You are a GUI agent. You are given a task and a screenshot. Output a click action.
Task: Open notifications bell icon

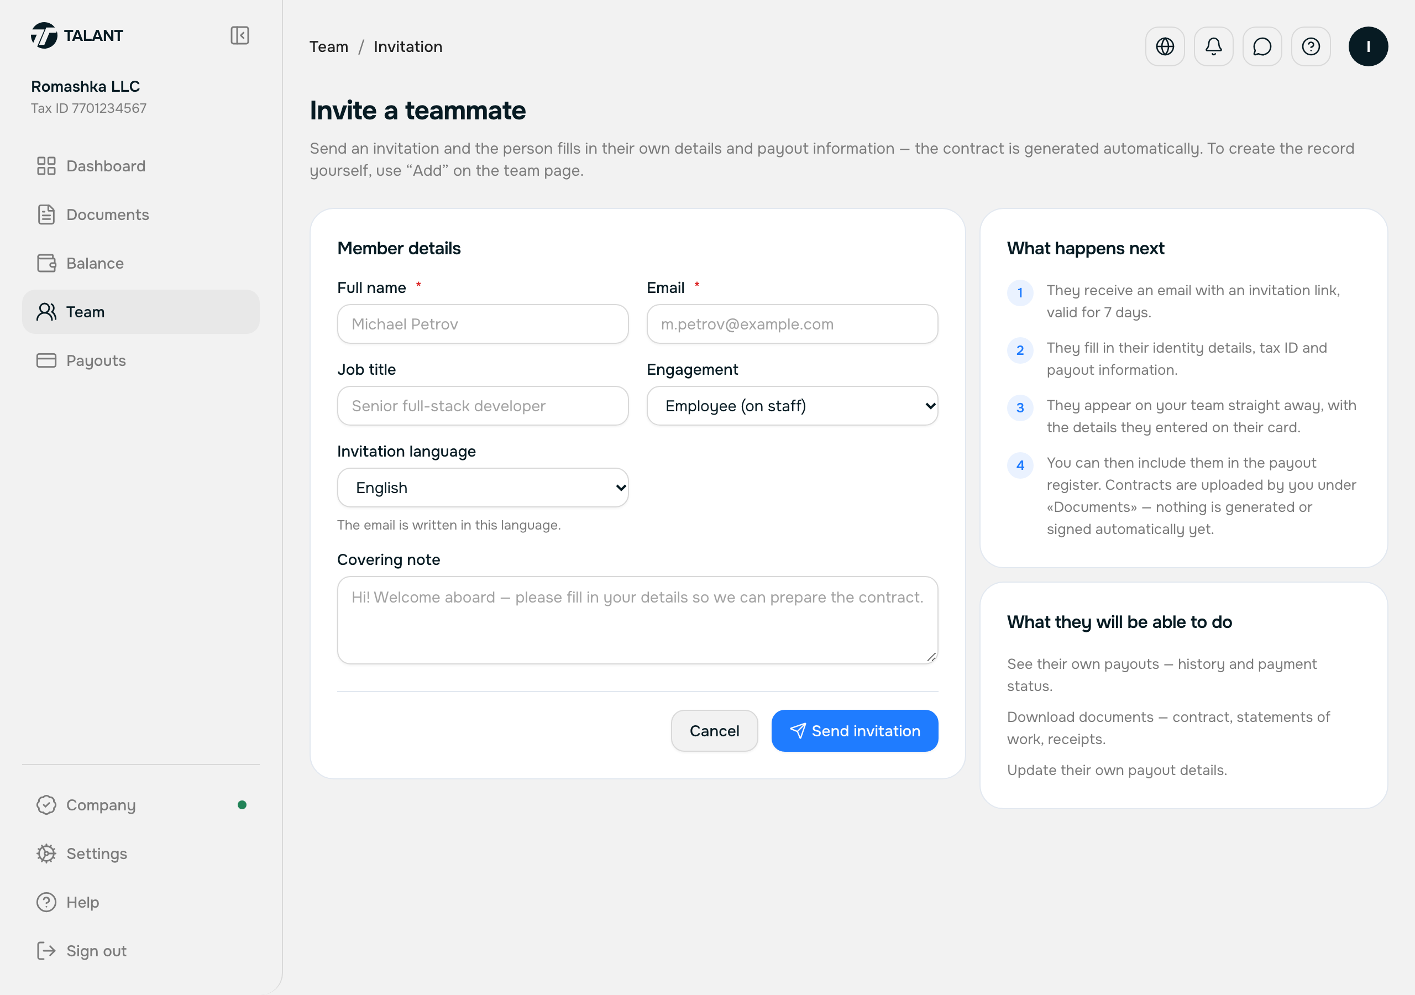click(1213, 46)
